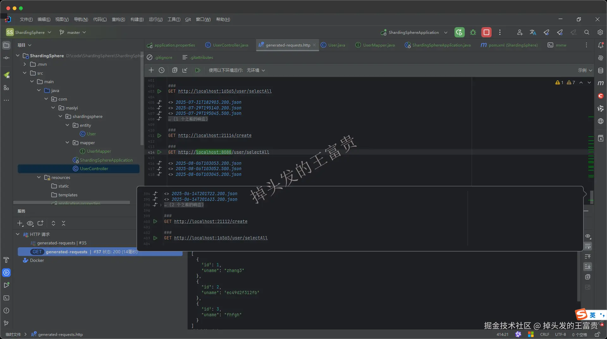
Task: Open the code with me user icon
Action: click(520, 32)
